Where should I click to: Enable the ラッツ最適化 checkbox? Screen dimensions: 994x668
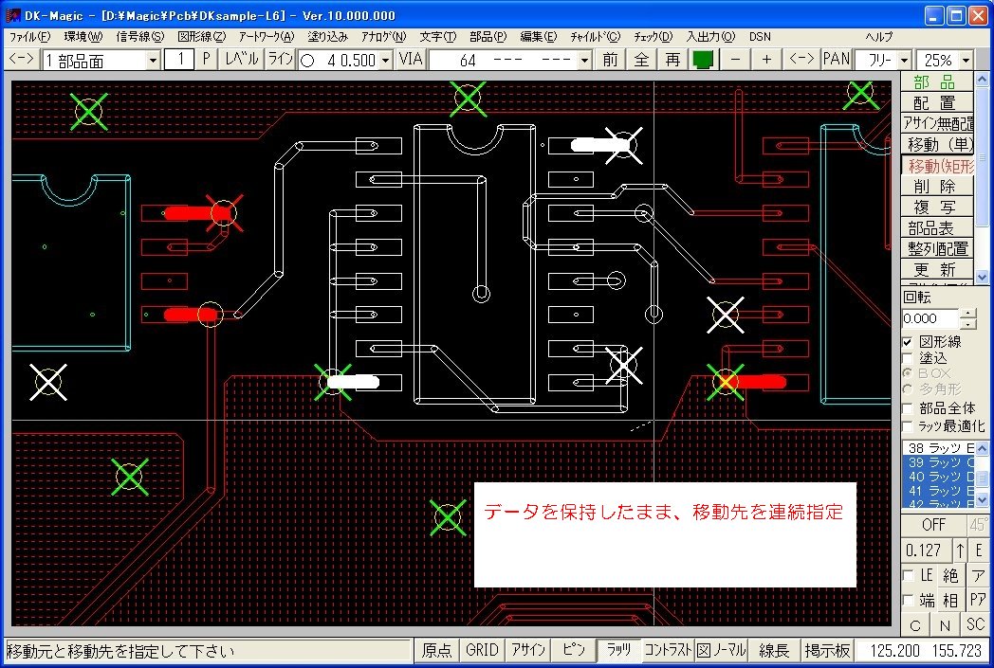click(x=908, y=426)
